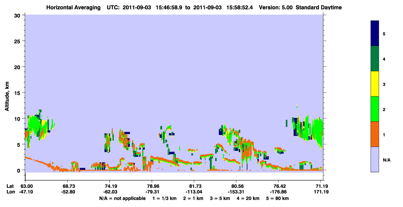
Task: Click the yellow level 3 color swatch
Action: coord(375,84)
